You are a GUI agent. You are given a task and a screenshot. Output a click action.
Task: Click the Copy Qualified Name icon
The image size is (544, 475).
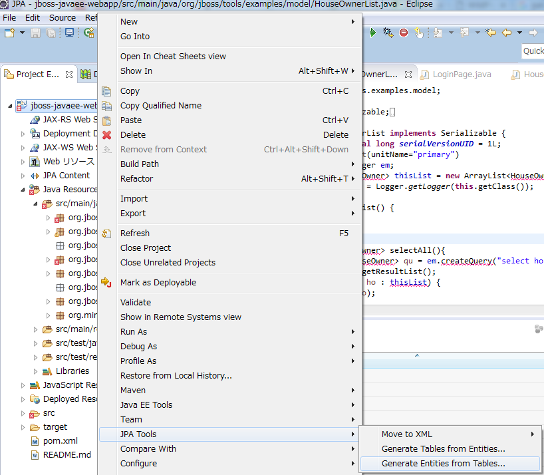pyautogui.click(x=106, y=106)
